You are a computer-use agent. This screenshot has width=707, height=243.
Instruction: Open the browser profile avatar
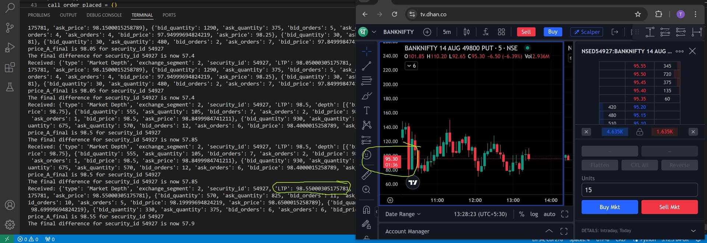click(680, 14)
